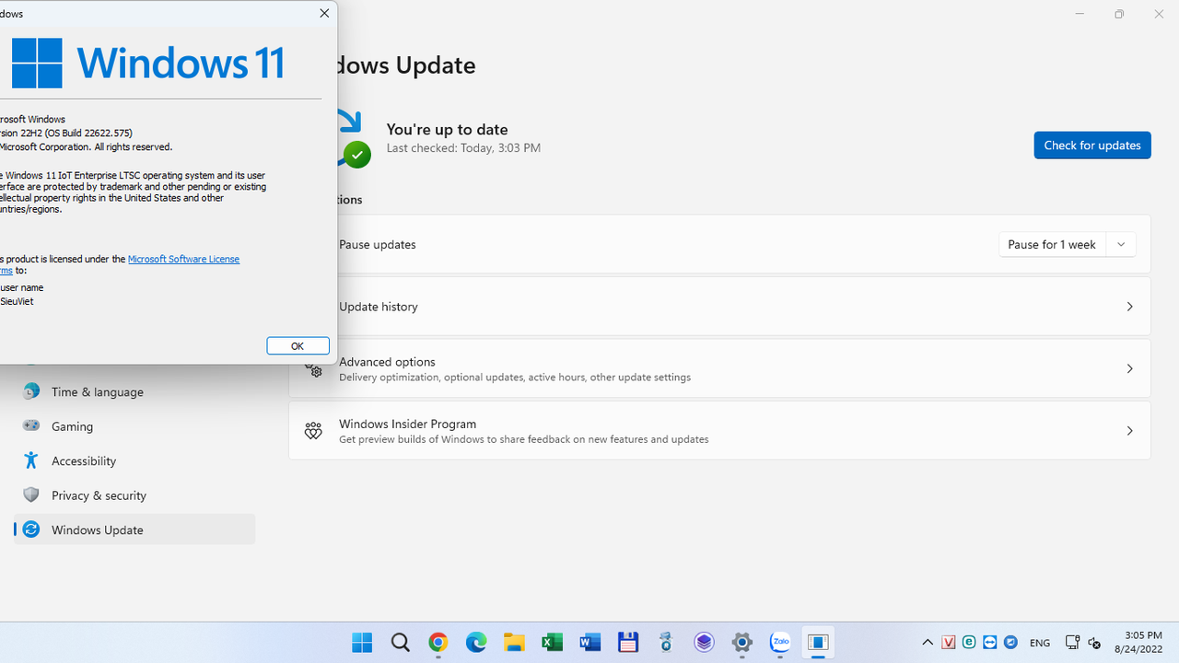This screenshot has height=663, width=1179.
Task: Open Update history chevron
Action: point(1129,307)
